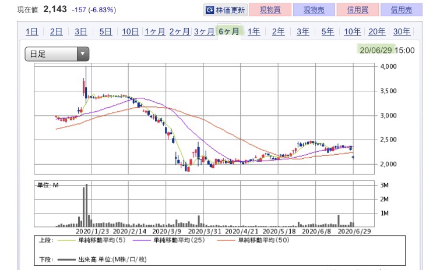Select the 6ヶ月 period tab
The height and width of the screenshot is (270, 426).
coord(229,32)
